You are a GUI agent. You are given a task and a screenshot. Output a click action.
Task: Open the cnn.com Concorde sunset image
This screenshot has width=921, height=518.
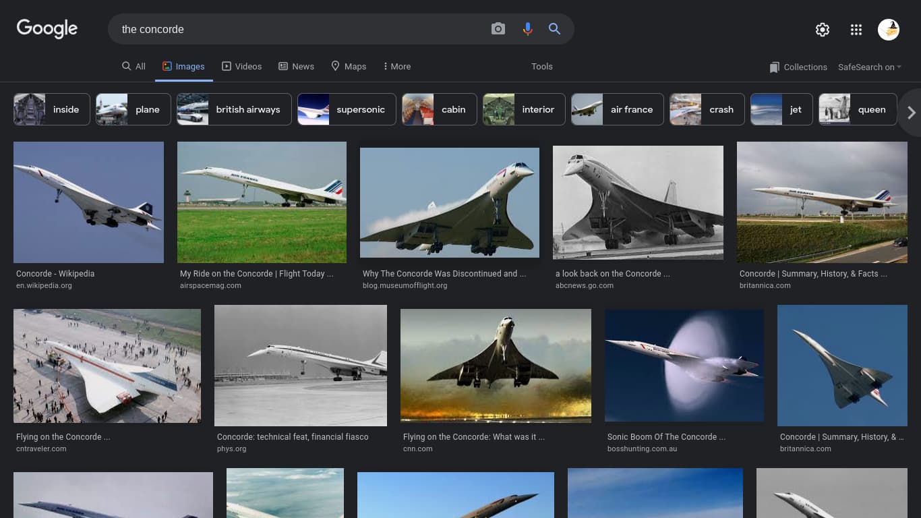tap(496, 366)
